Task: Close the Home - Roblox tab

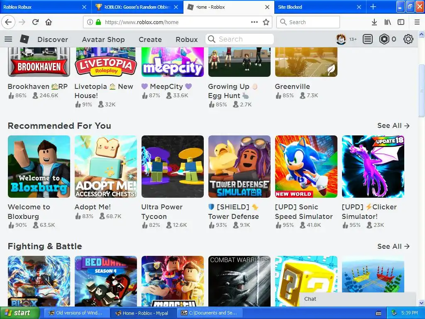Action: tap(267, 7)
